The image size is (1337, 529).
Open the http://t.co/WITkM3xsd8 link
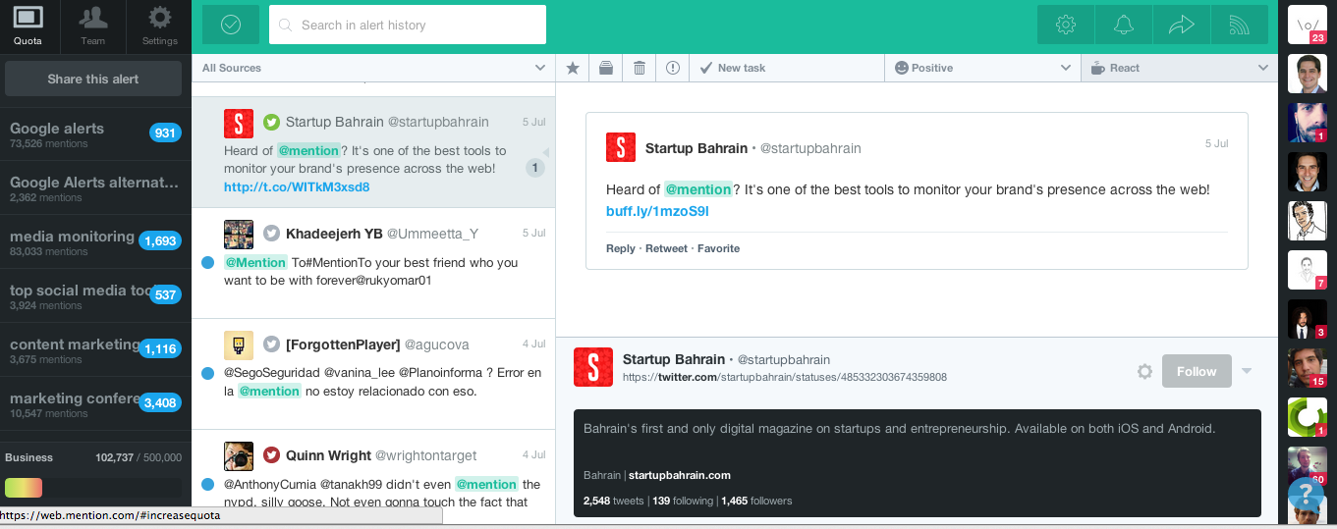point(297,186)
